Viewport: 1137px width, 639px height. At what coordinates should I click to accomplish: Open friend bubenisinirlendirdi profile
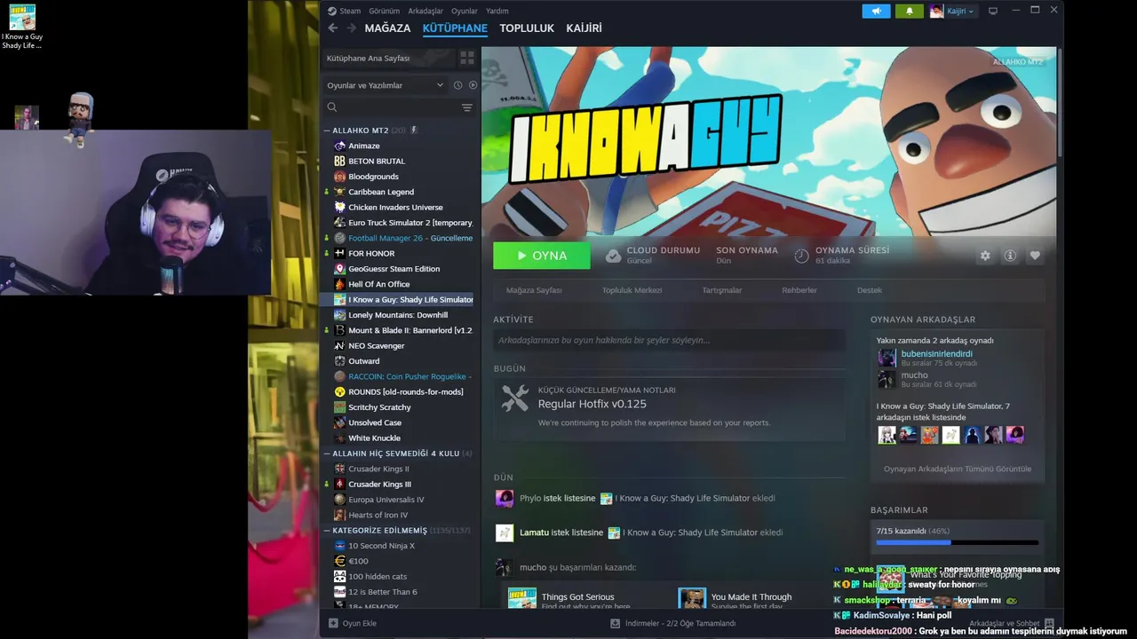(937, 353)
